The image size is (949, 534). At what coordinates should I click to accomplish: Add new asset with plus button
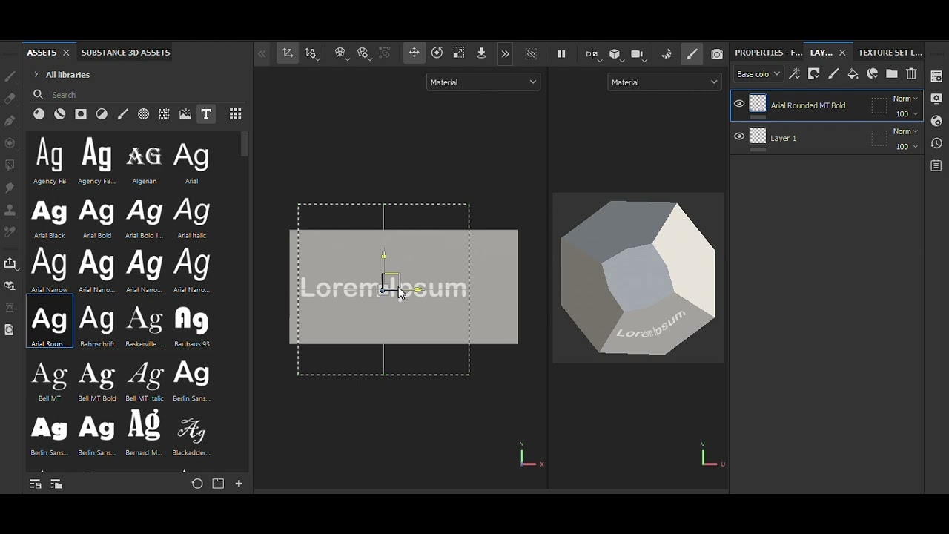click(239, 484)
